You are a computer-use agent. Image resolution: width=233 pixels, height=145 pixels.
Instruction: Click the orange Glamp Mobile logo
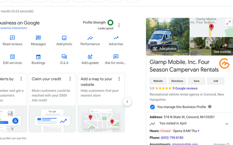click(x=224, y=64)
